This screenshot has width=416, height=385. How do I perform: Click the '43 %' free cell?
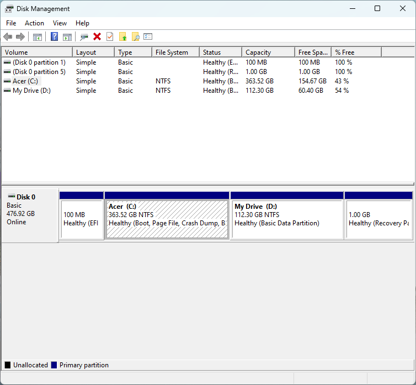click(x=342, y=81)
